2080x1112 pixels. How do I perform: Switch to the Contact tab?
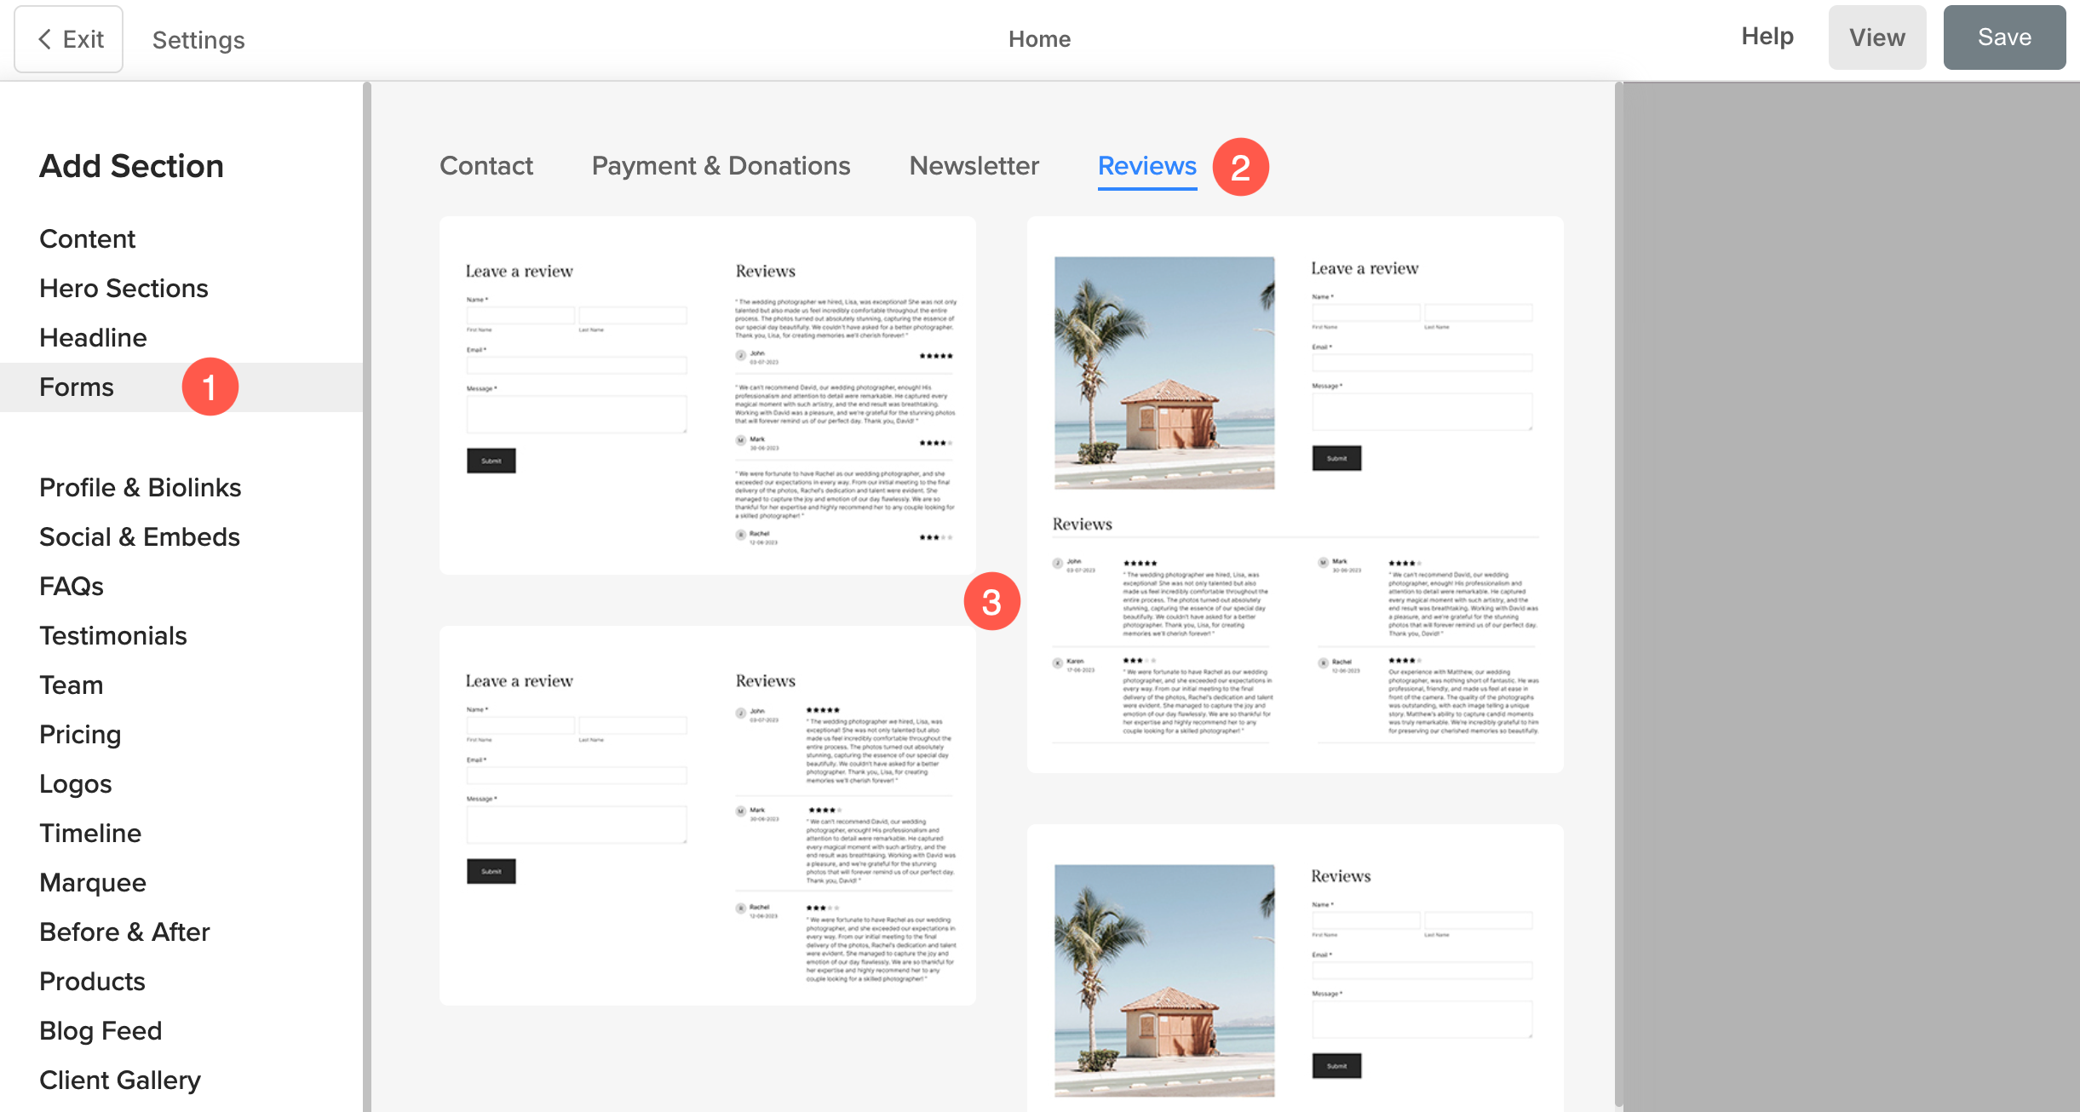click(x=486, y=166)
